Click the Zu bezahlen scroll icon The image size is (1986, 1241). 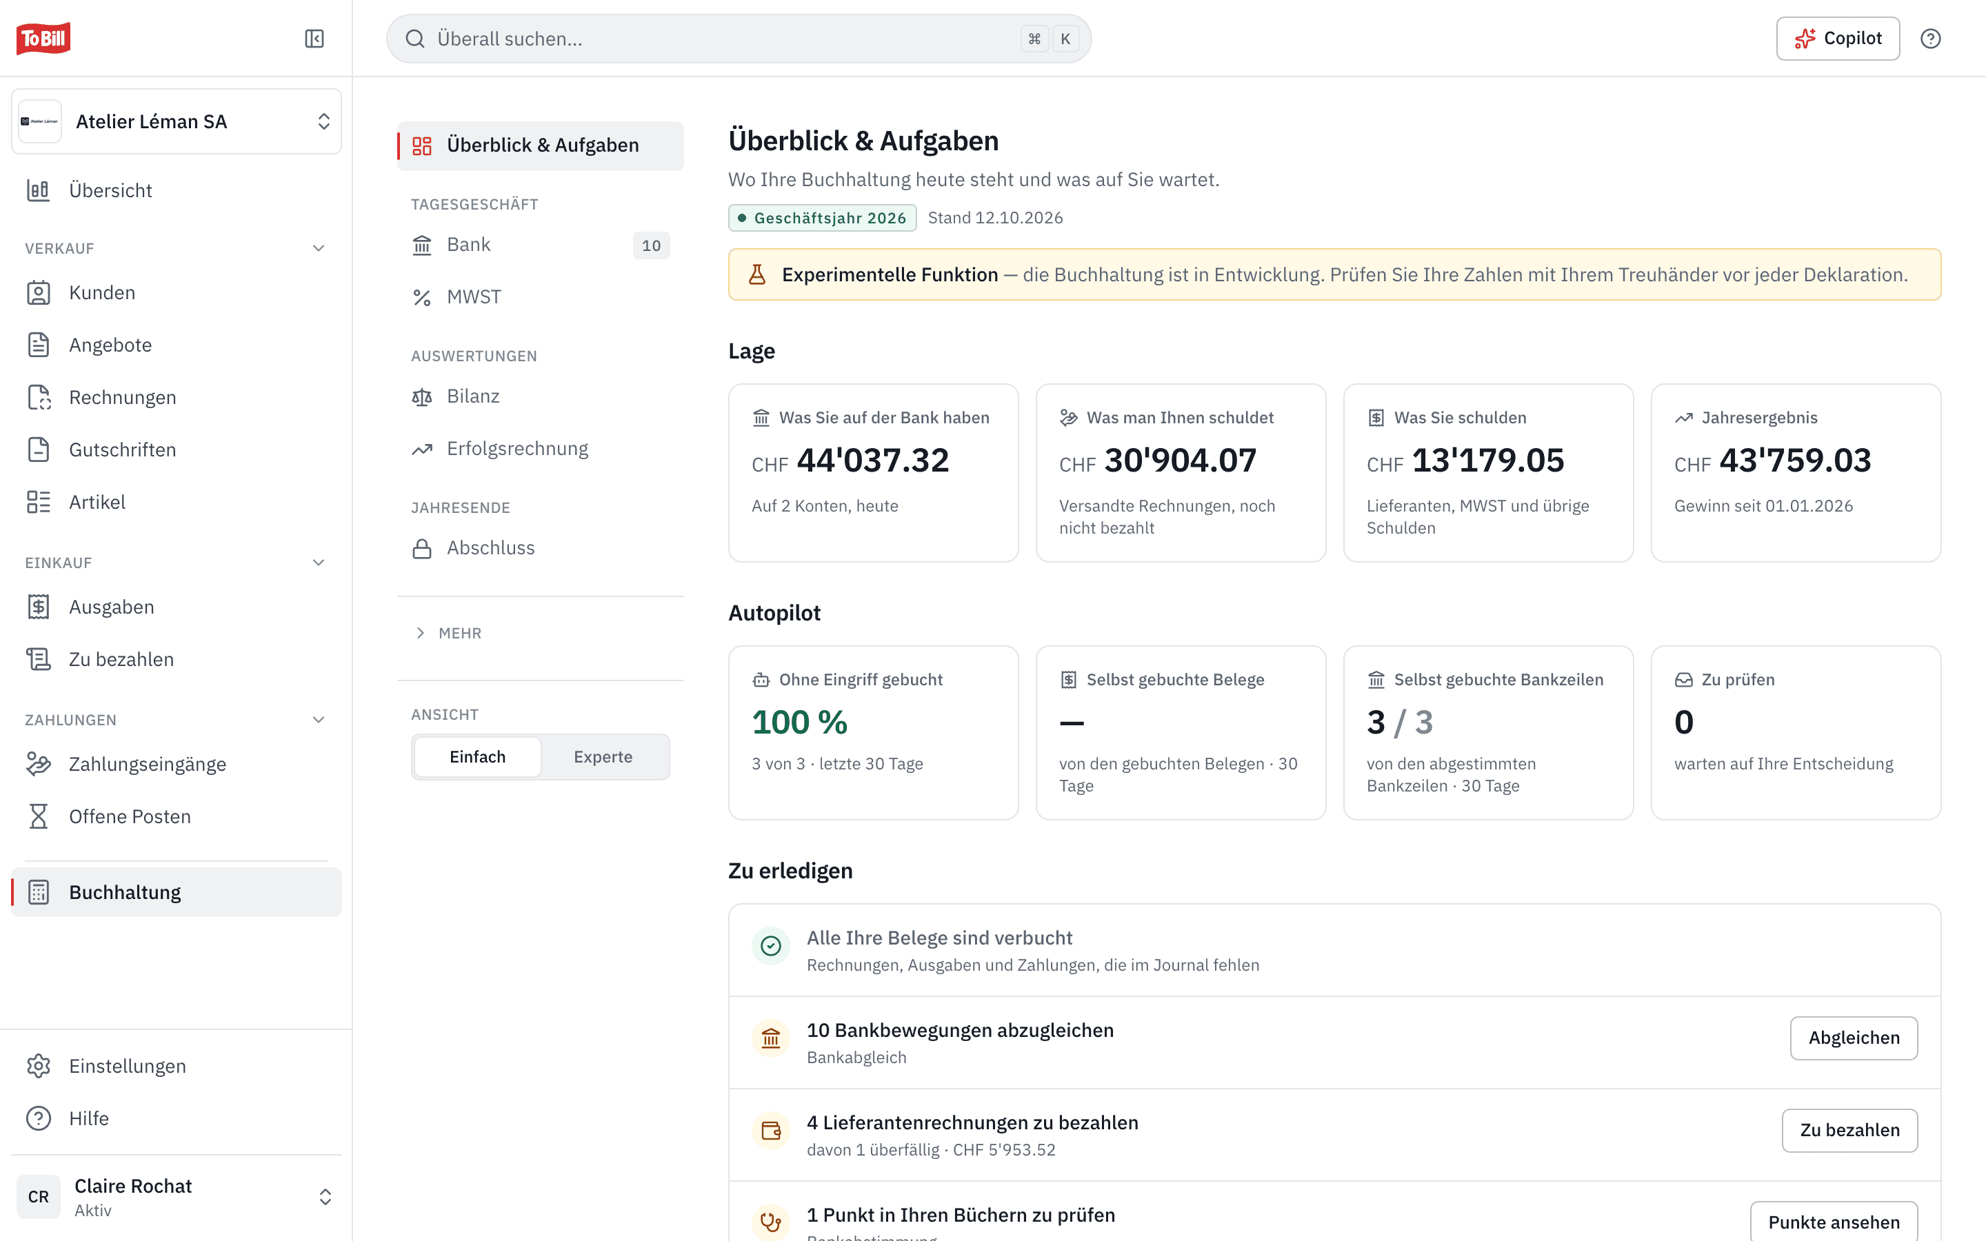coord(39,659)
